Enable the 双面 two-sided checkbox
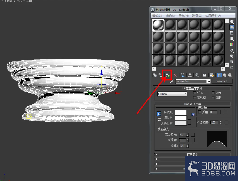The width and height of the screenshot is (238, 181). point(213,93)
